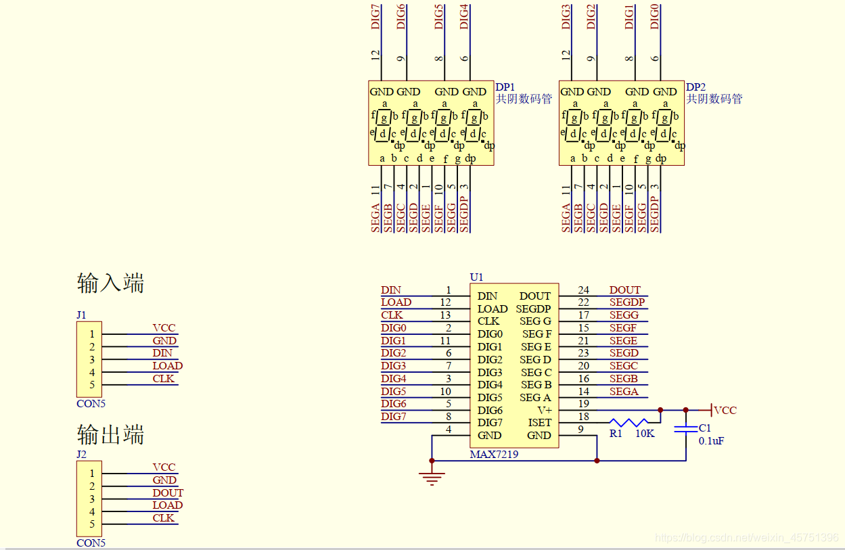Click the SEGG net label right of U1
This screenshot has height=550, width=845.
point(624,315)
